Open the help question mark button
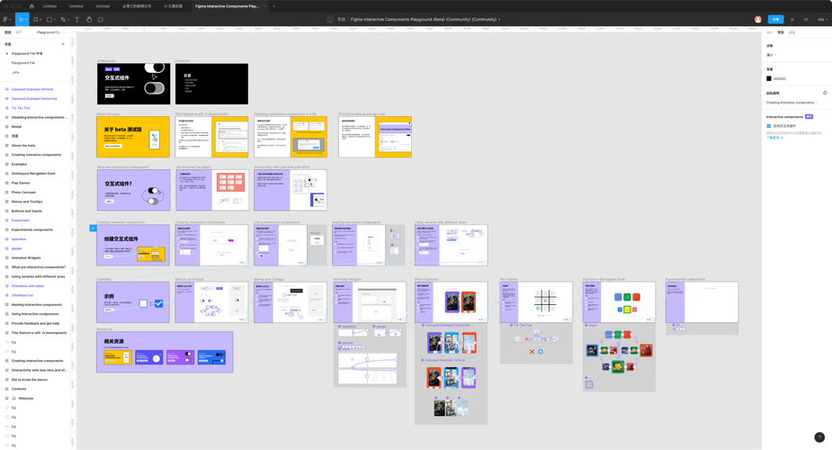832x450 pixels. tap(819, 437)
